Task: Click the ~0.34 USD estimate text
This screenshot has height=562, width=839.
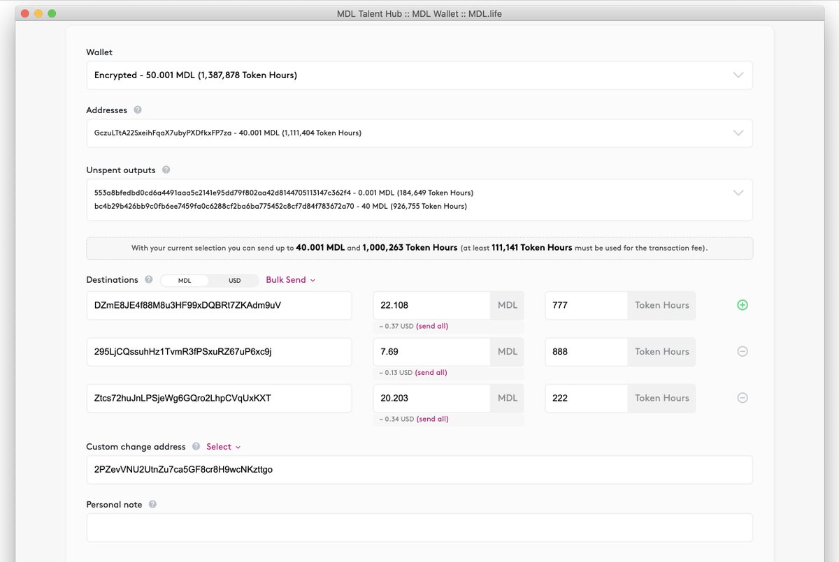Action: click(x=396, y=419)
